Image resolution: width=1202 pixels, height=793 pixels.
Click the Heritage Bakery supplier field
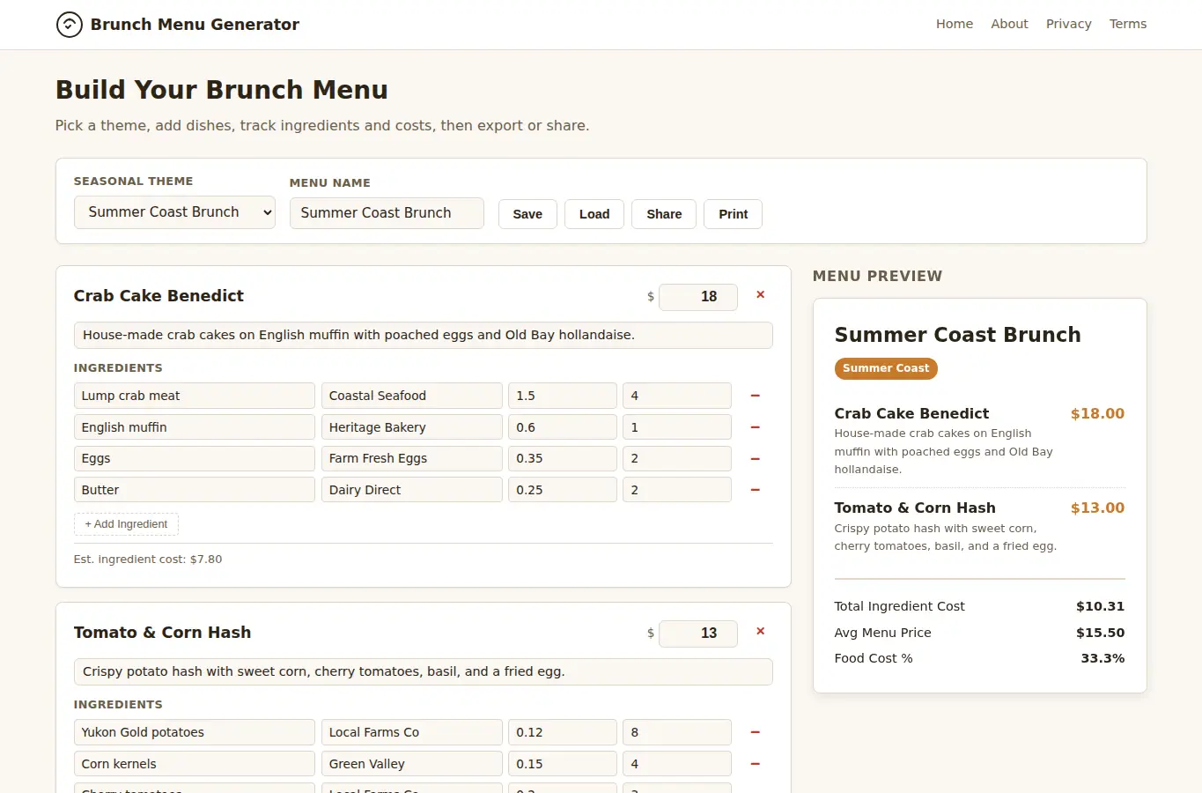tap(412, 427)
